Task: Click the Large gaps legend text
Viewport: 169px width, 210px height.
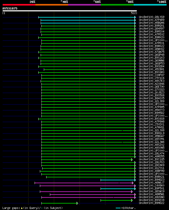Action: (x=32, y=208)
